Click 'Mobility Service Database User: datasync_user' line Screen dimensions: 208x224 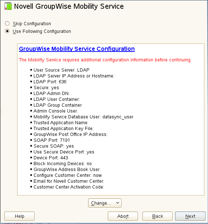click(83, 117)
